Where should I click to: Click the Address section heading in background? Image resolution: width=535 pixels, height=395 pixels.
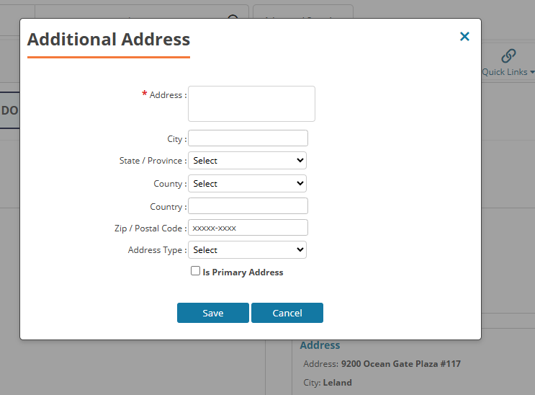320,345
